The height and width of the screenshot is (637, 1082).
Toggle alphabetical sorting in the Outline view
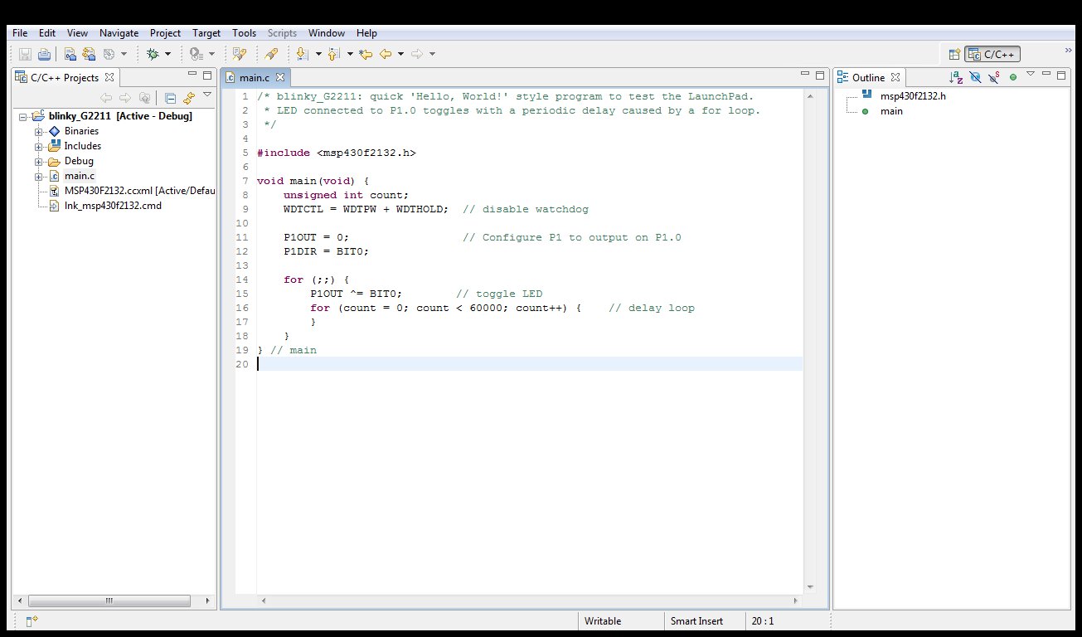[x=956, y=76]
